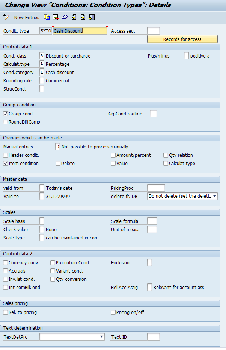Click the Copy As icon
This screenshot has width=226, height=350.
click(47, 17)
